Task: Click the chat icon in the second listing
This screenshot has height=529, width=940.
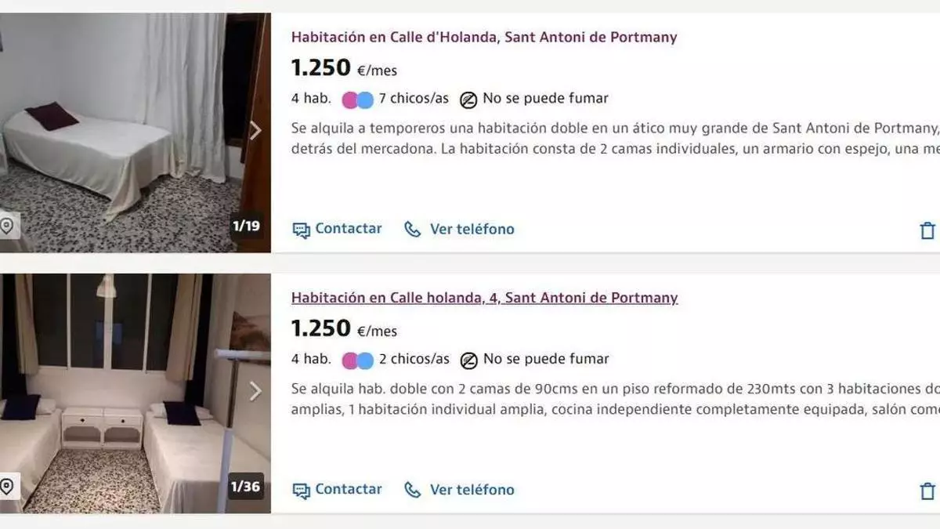Action: (x=301, y=491)
